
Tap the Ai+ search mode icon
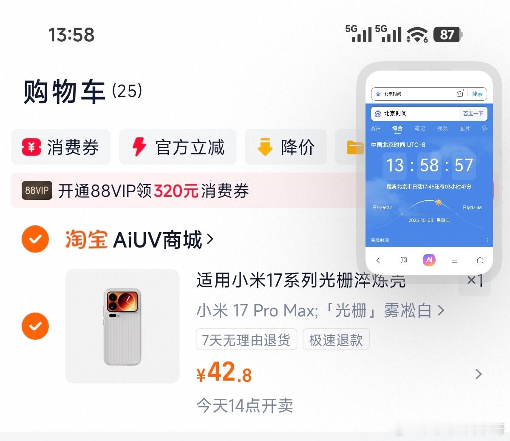pyautogui.click(x=376, y=128)
